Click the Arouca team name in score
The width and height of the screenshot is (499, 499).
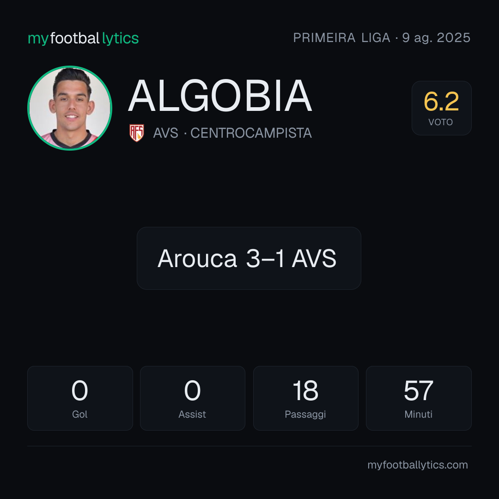197,258
